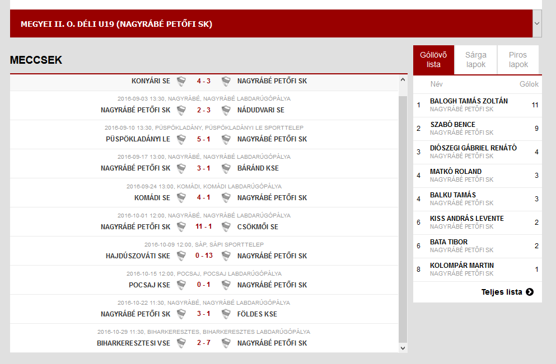Screen dimensions: 556x364
Task: Click the 0 - 13 Hajdúszováti score
Action: (204, 256)
